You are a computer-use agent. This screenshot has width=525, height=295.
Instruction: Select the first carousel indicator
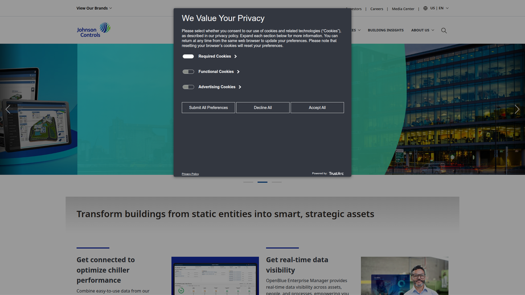[x=248, y=182]
